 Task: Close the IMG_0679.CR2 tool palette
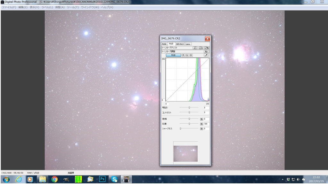point(207,39)
